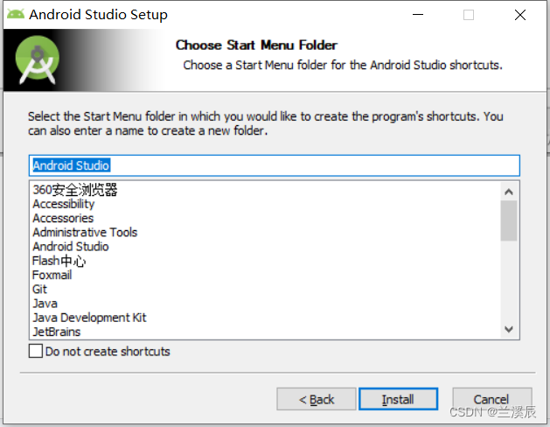Image resolution: width=550 pixels, height=427 pixels.
Task: Minimize the Android Studio Setup window
Action: [418, 15]
